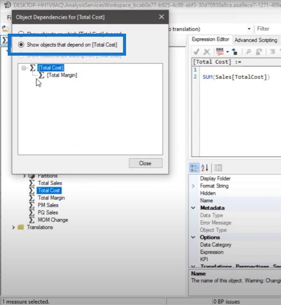Click the magnifier Find icon in the editor
Screen dimensions: 281x305
click(x=248, y=51)
